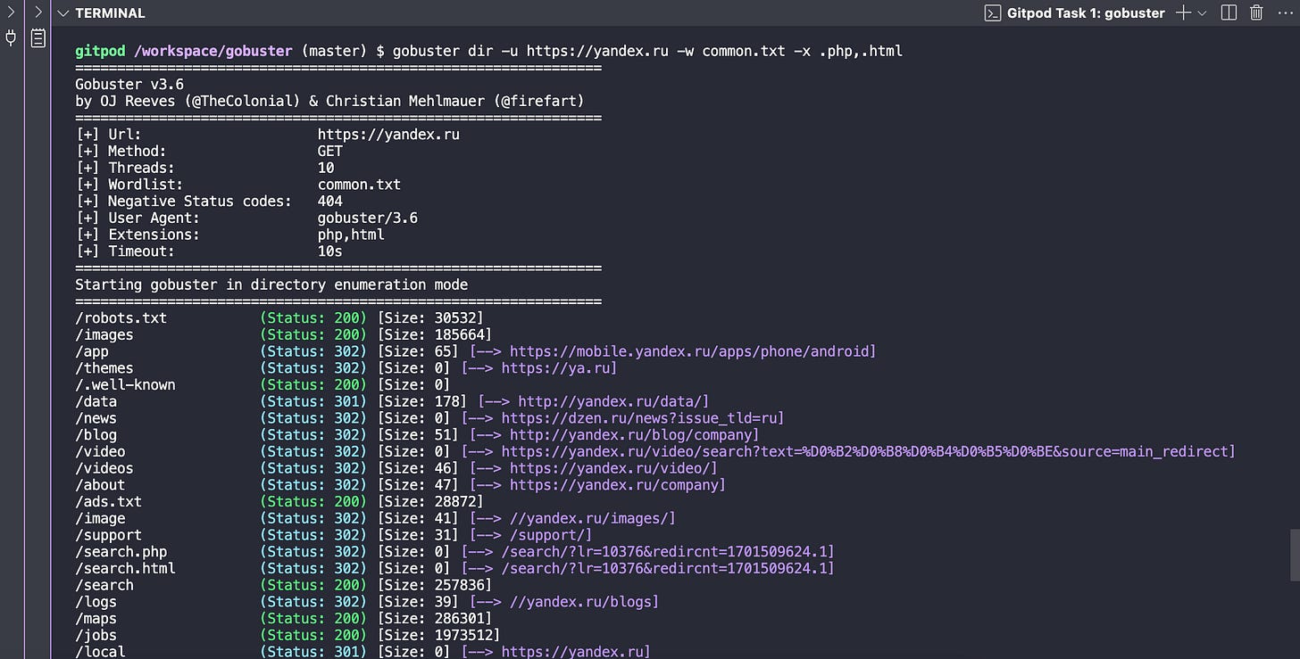Click the notepad icon in the left sidebar
This screenshot has width=1300, height=659.
(x=38, y=38)
